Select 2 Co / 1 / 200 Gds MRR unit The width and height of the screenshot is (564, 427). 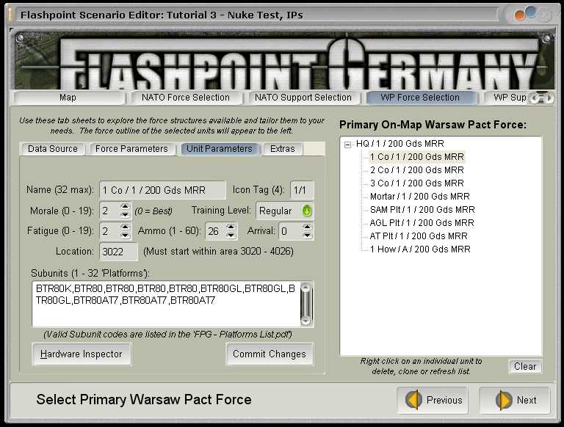tap(417, 170)
